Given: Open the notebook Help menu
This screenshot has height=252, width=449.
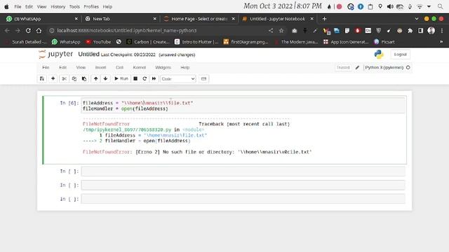Looking at the screenshot, I should [185, 67].
